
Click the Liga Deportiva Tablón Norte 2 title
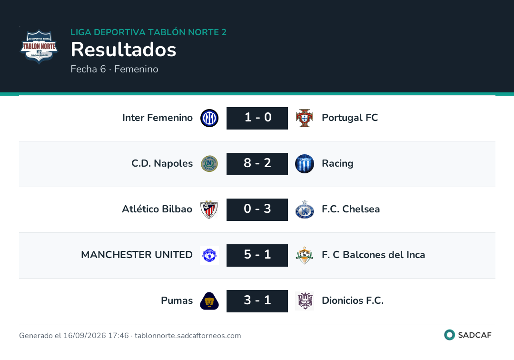148,32
